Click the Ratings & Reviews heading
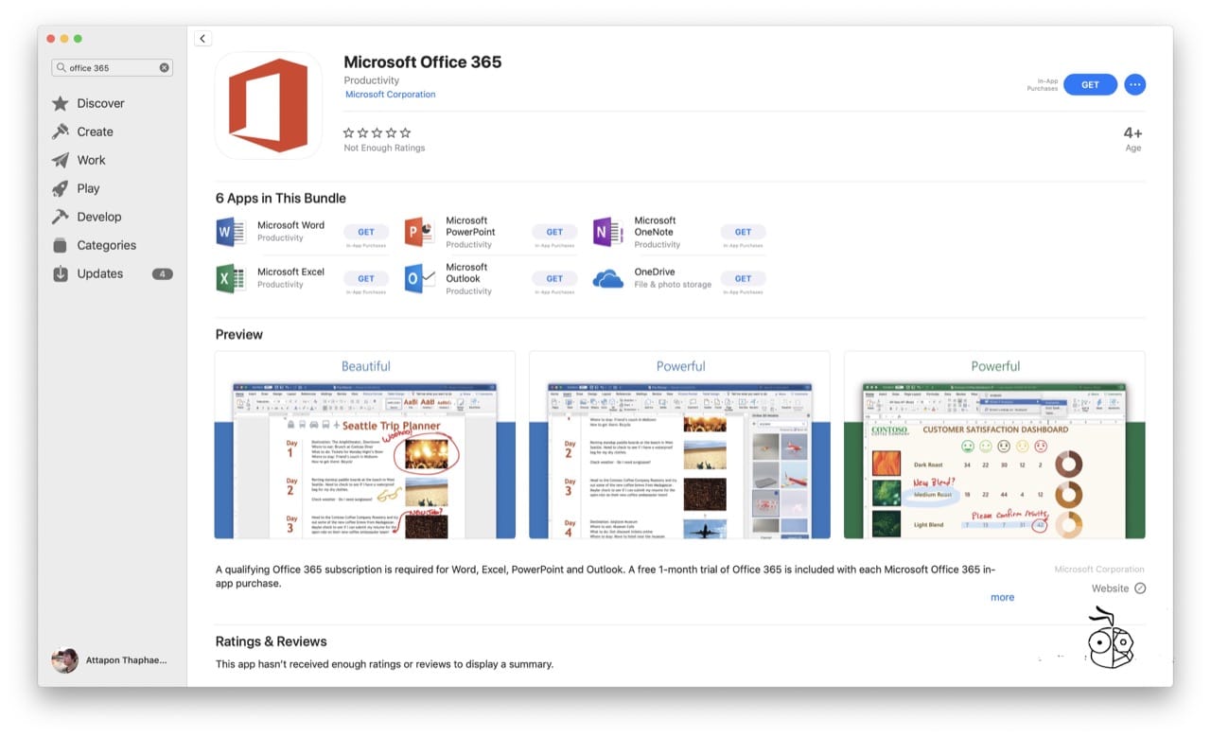Image resolution: width=1211 pixels, height=737 pixels. click(x=271, y=641)
